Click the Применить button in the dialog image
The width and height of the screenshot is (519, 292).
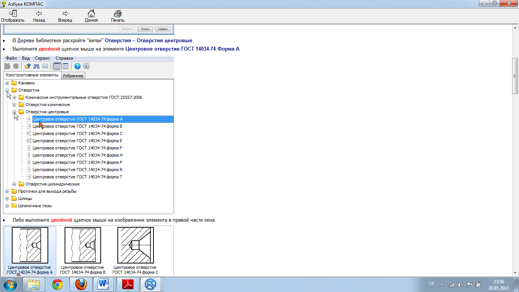128,29
